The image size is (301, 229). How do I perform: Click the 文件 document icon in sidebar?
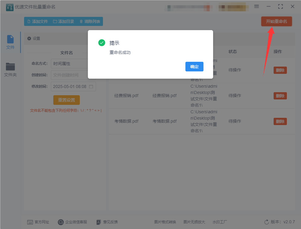(10, 39)
